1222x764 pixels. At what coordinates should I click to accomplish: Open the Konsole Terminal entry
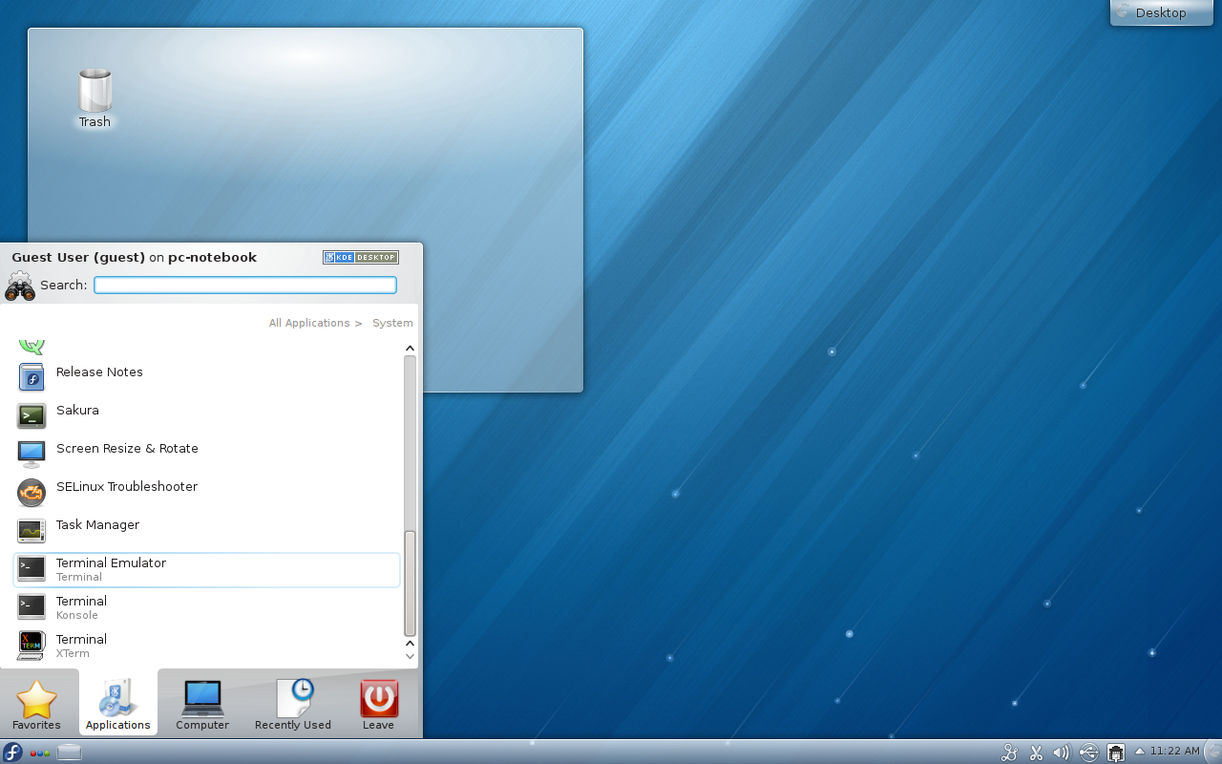207,607
